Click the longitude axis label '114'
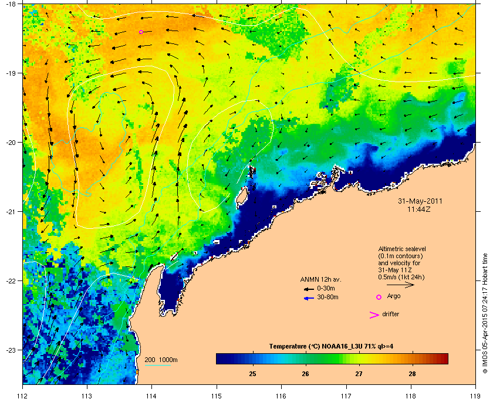The width and height of the screenshot is (493, 399). click(152, 396)
